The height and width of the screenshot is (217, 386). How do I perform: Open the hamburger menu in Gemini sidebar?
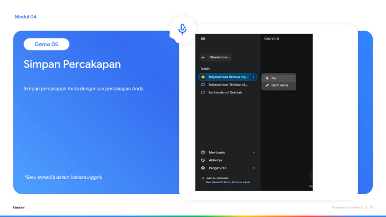[203, 39]
